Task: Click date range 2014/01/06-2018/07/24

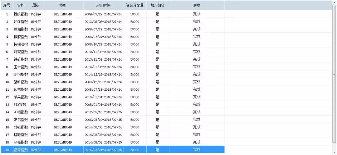Action: click(x=103, y=67)
